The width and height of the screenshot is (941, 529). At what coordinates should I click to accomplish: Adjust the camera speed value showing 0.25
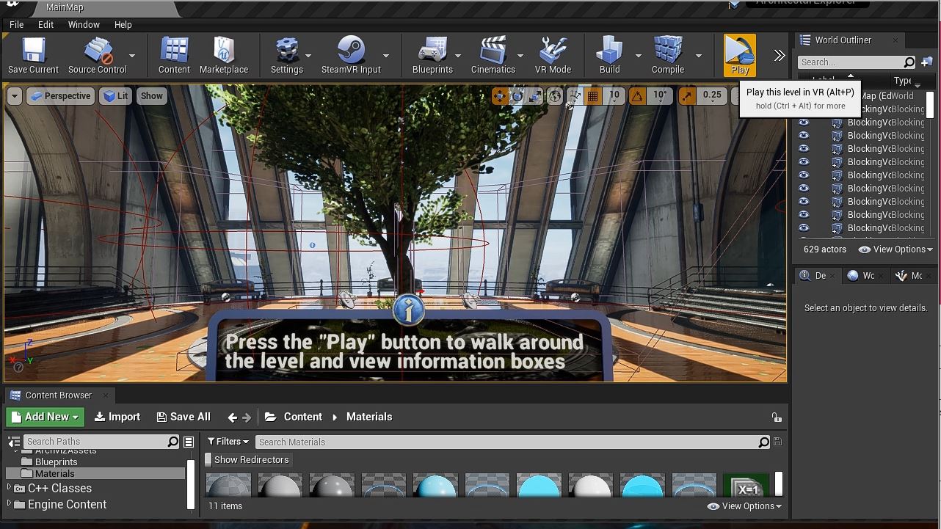[x=713, y=95]
